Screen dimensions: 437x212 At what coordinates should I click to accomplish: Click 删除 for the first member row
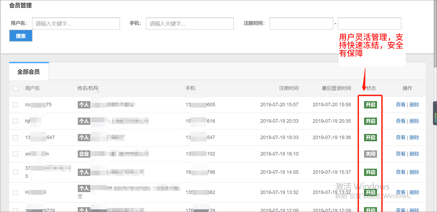pyautogui.click(x=414, y=105)
